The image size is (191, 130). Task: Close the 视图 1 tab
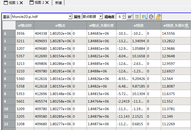(21, 3)
